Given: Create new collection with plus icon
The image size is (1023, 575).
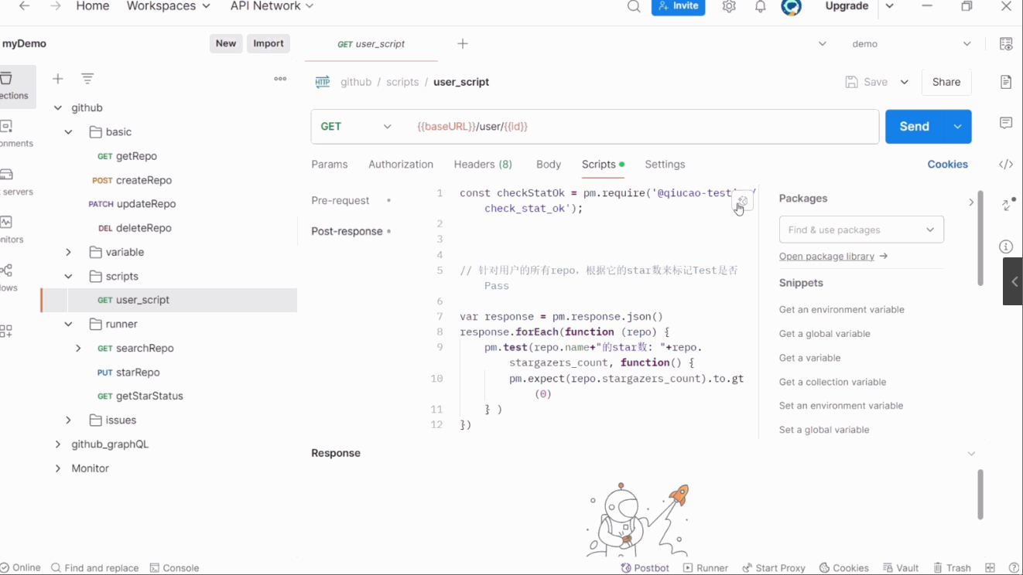Looking at the screenshot, I should click(x=58, y=79).
